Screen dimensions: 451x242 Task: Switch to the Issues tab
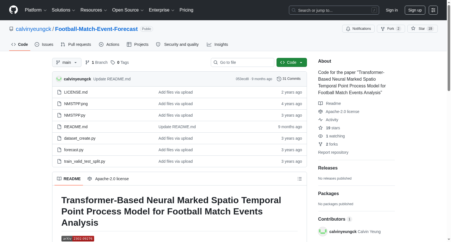(x=44, y=44)
